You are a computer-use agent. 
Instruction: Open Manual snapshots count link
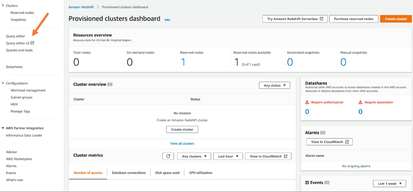pos(343,62)
